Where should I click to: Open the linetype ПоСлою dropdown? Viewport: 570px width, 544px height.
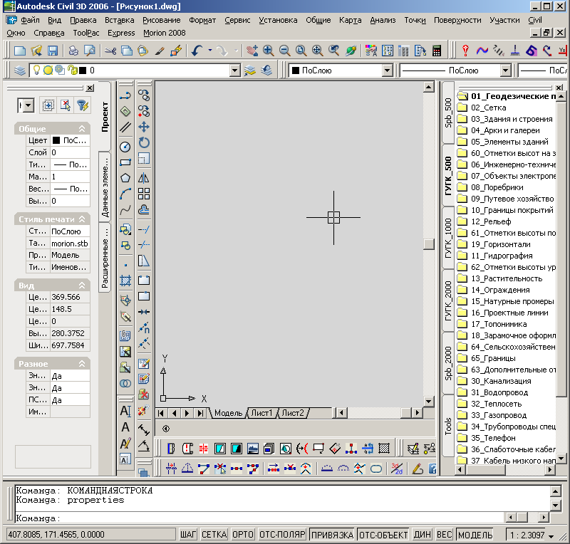pyautogui.click(x=506, y=70)
